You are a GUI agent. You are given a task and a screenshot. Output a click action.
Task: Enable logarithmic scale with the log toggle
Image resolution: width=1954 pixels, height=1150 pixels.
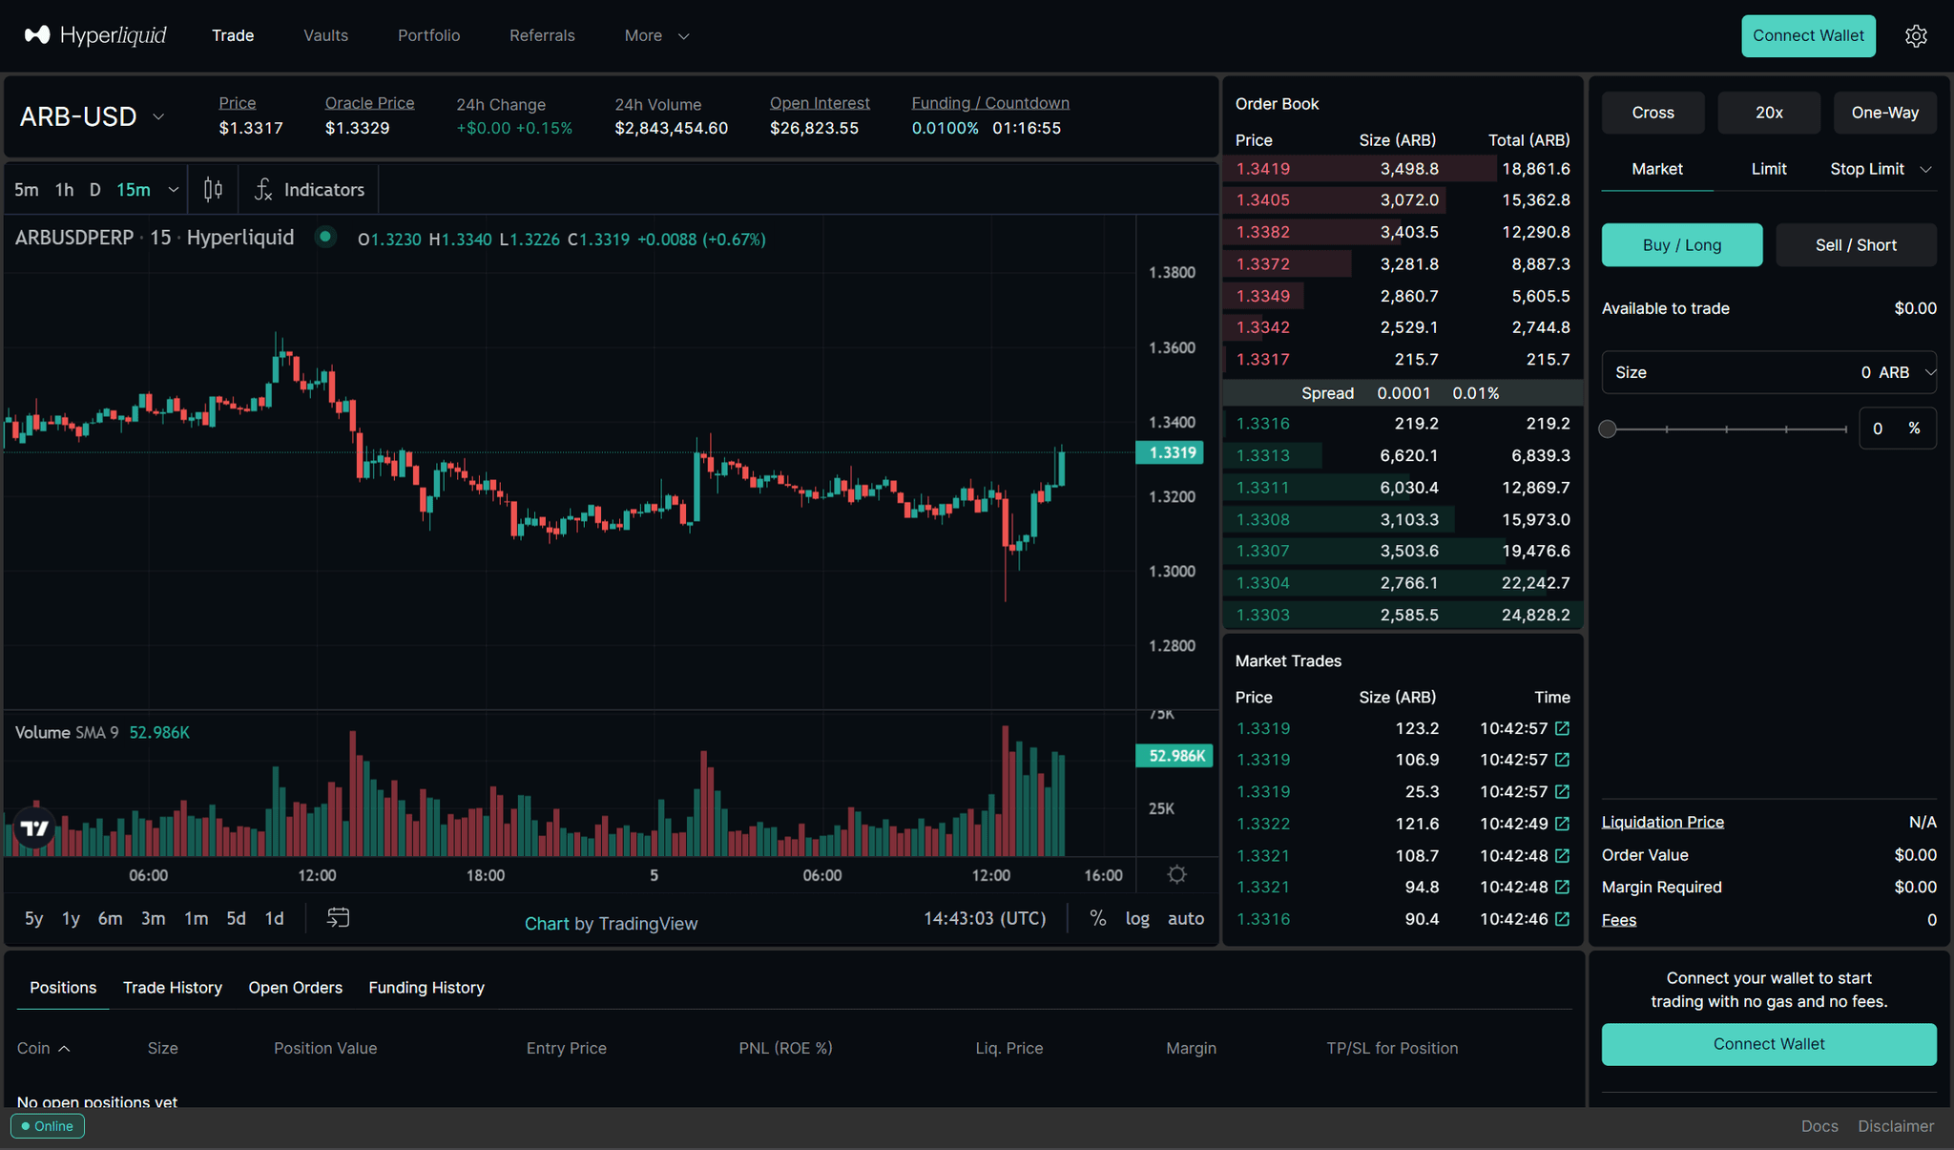(1137, 918)
